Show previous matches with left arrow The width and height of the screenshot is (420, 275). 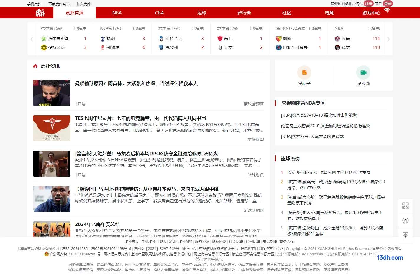coord(32,39)
